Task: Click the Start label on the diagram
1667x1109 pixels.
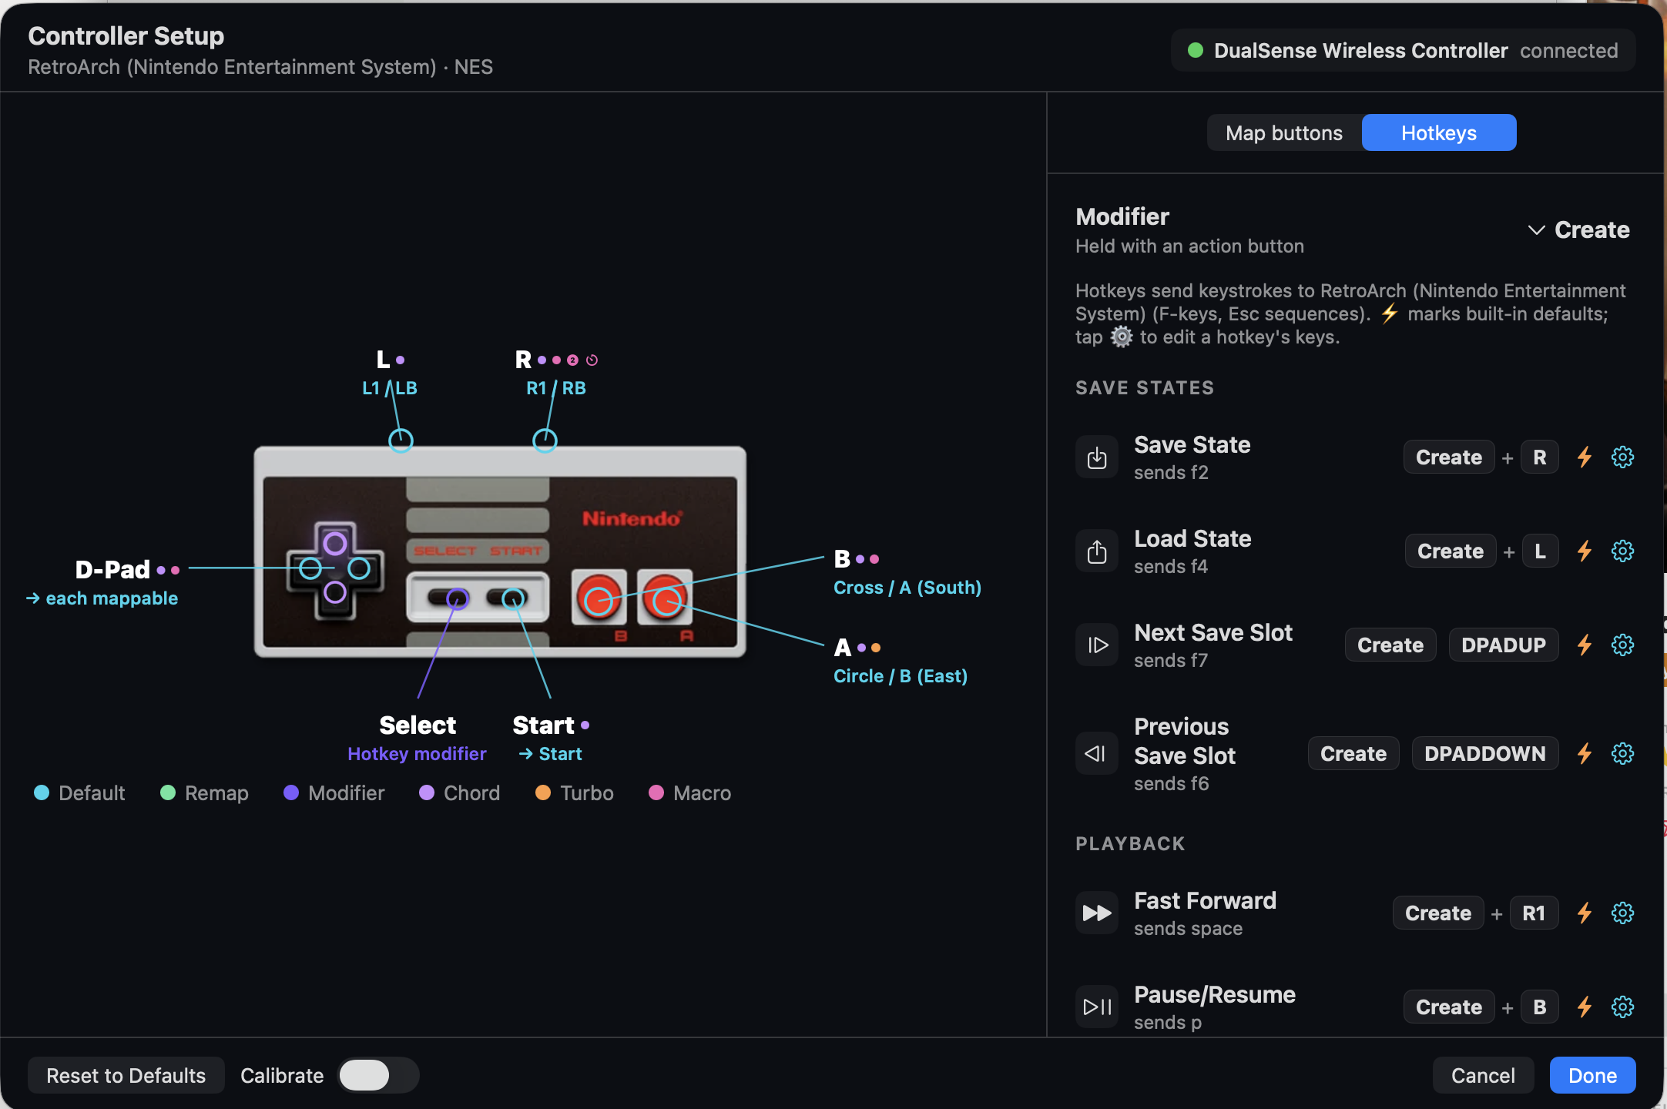Action: (544, 725)
